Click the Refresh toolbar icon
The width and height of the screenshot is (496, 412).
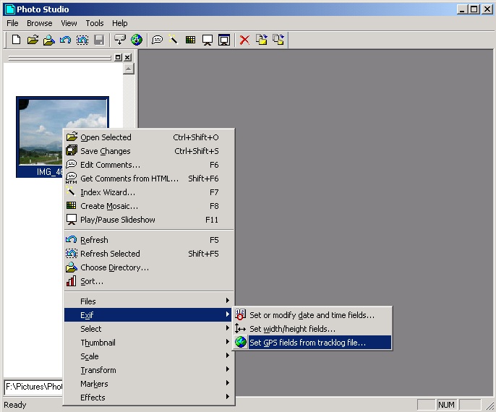pos(66,40)
